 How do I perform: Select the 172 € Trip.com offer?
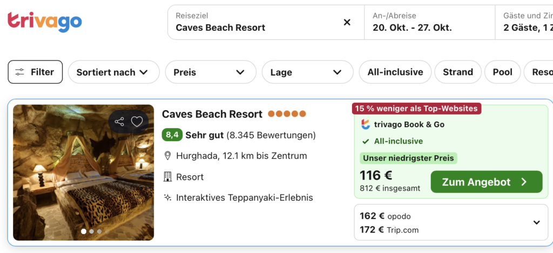click(389, 230)
